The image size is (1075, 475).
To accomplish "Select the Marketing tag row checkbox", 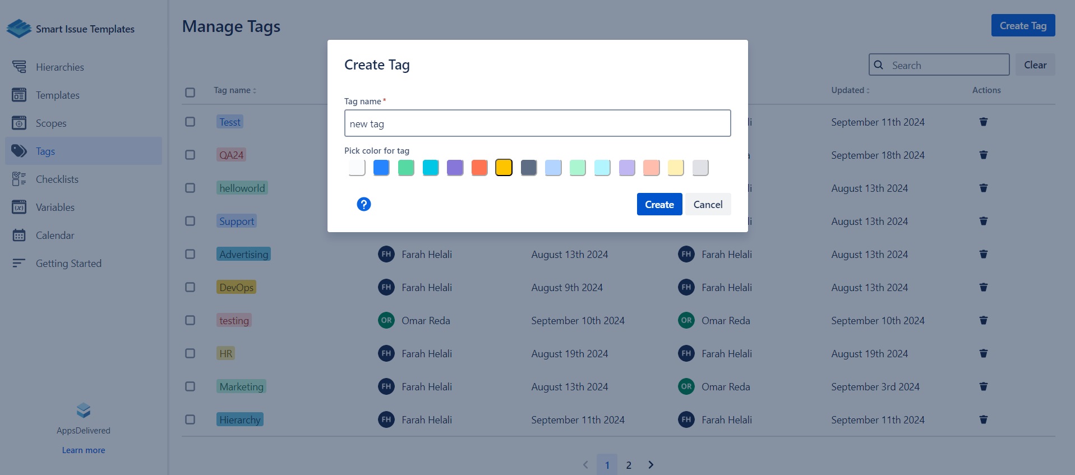I will (190, 386).
